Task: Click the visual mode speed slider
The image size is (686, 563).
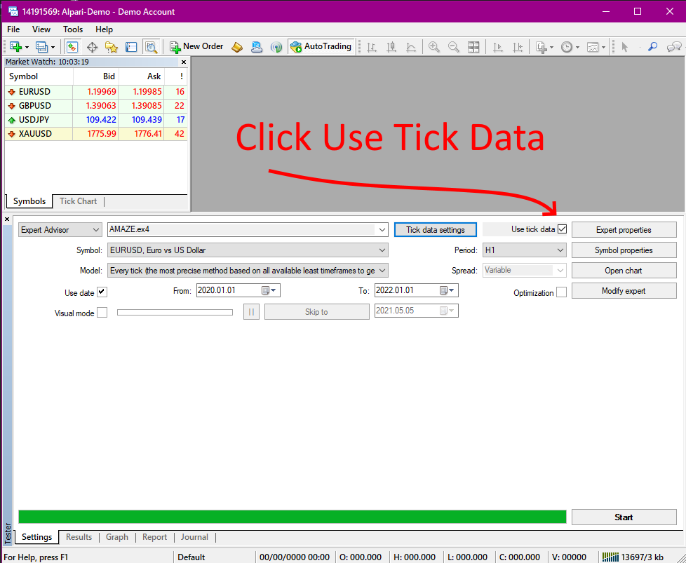Action: [x=175, y=313]
